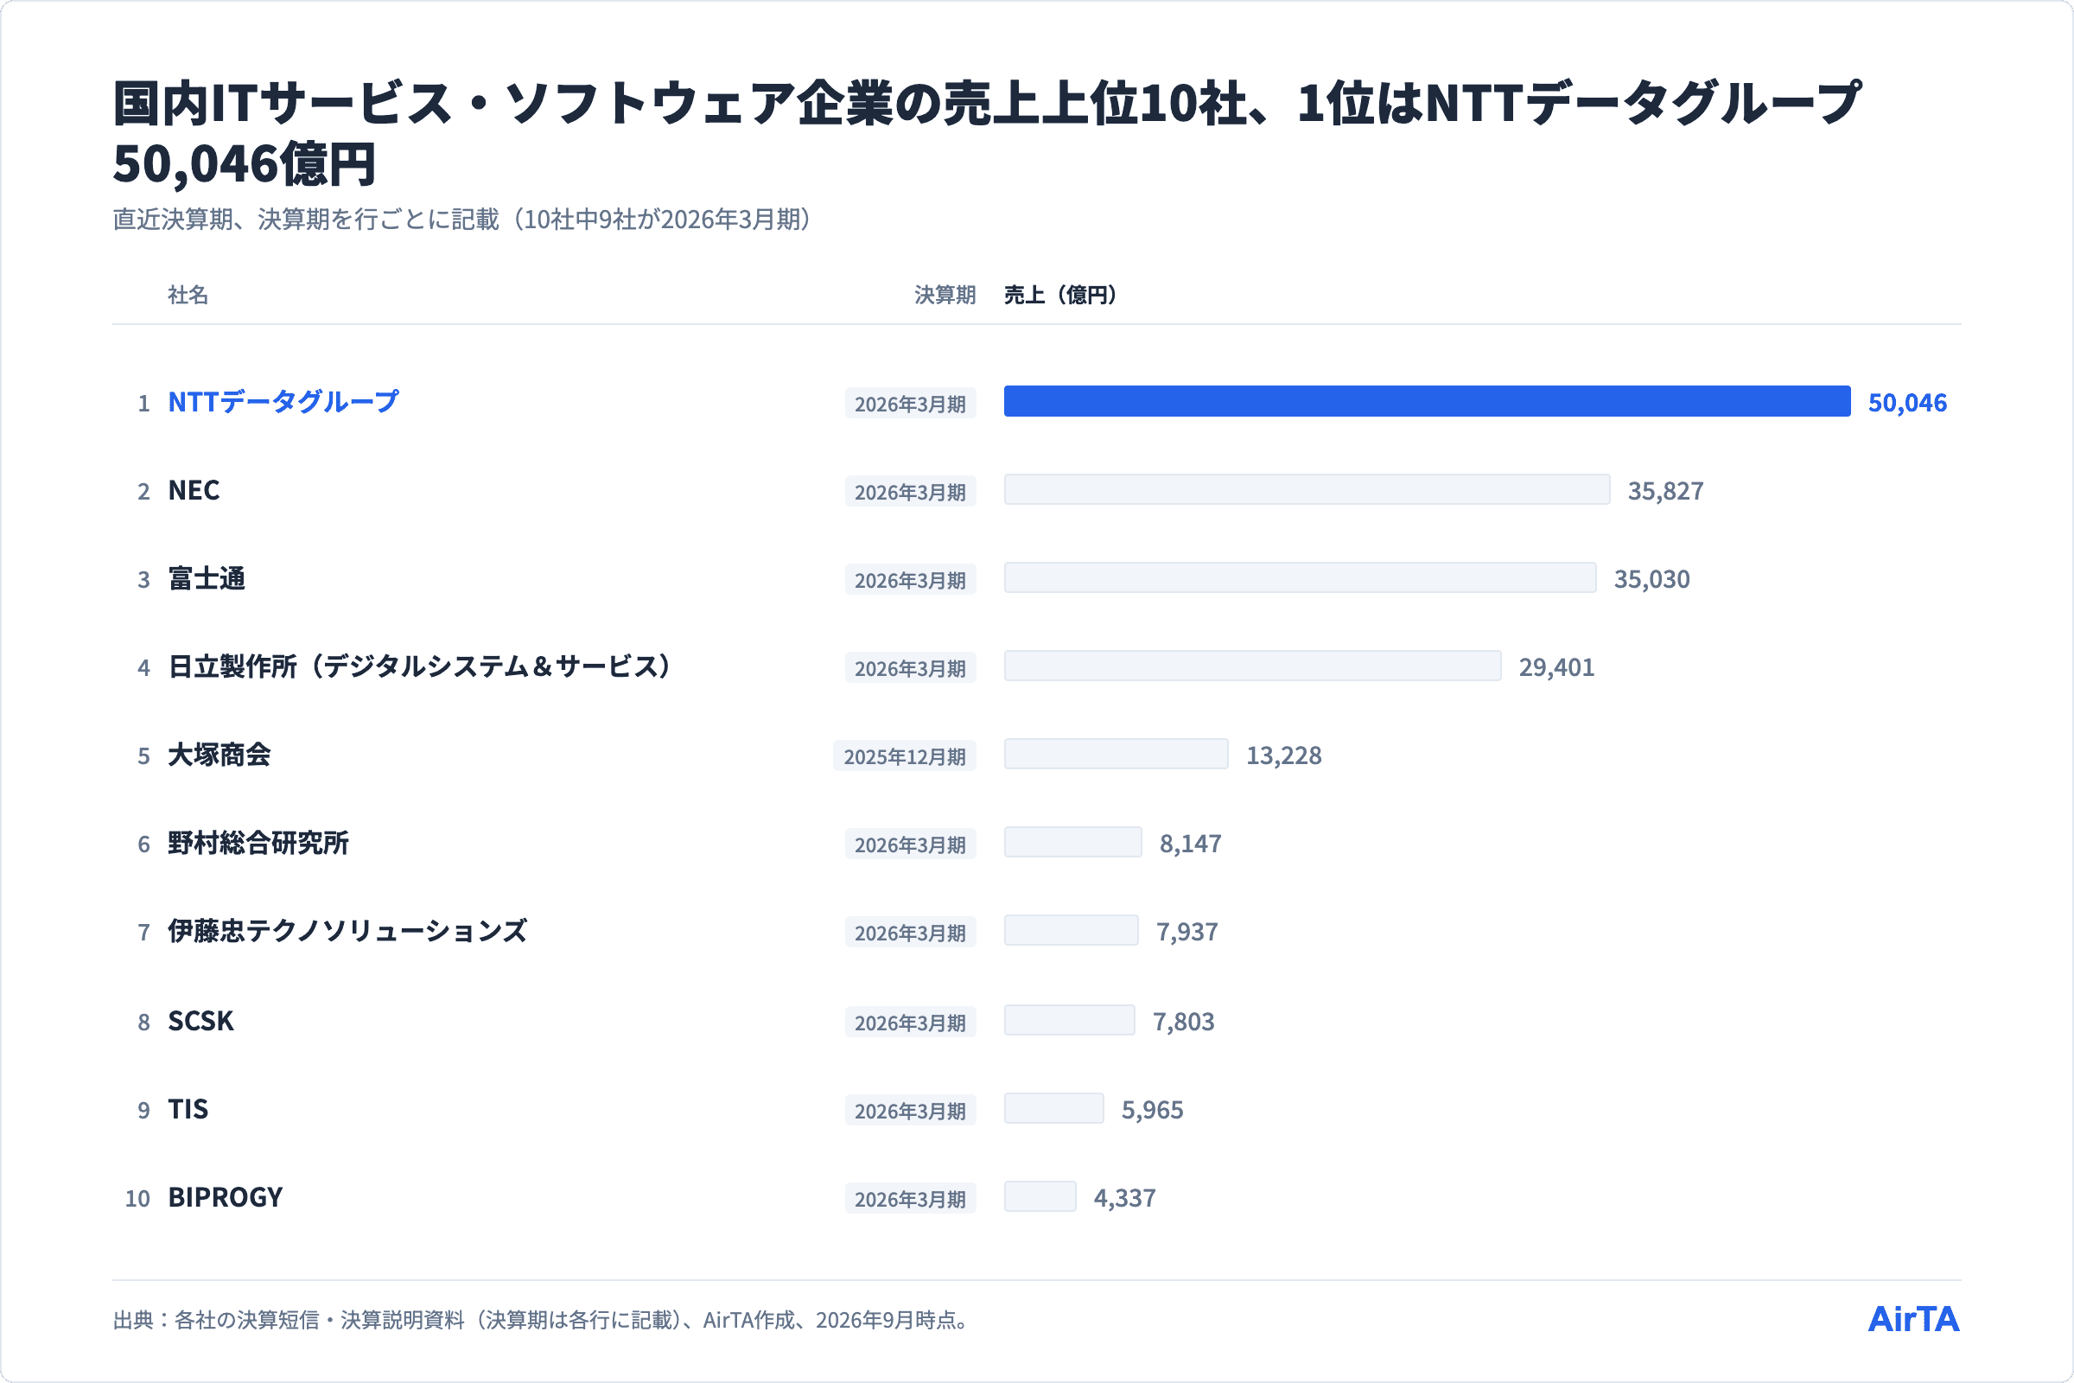Click the 13,228 value label

point(1283,755)
